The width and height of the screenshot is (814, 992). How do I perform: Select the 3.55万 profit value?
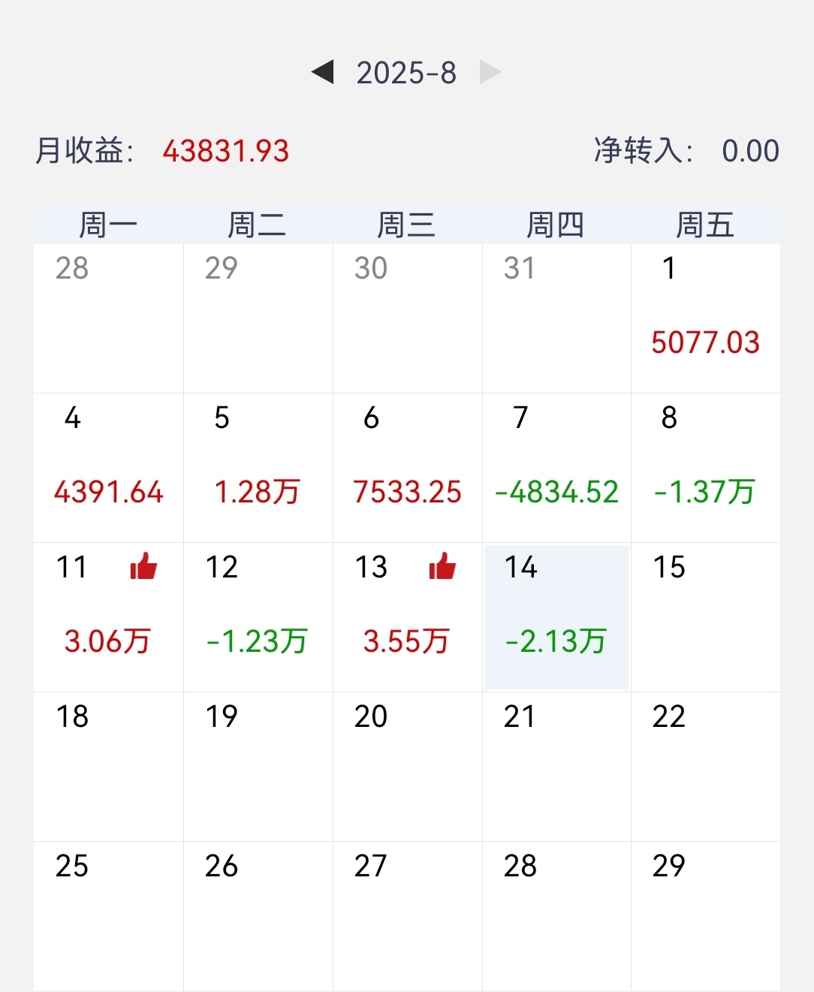pyautogui.click(x=406, y=641)
